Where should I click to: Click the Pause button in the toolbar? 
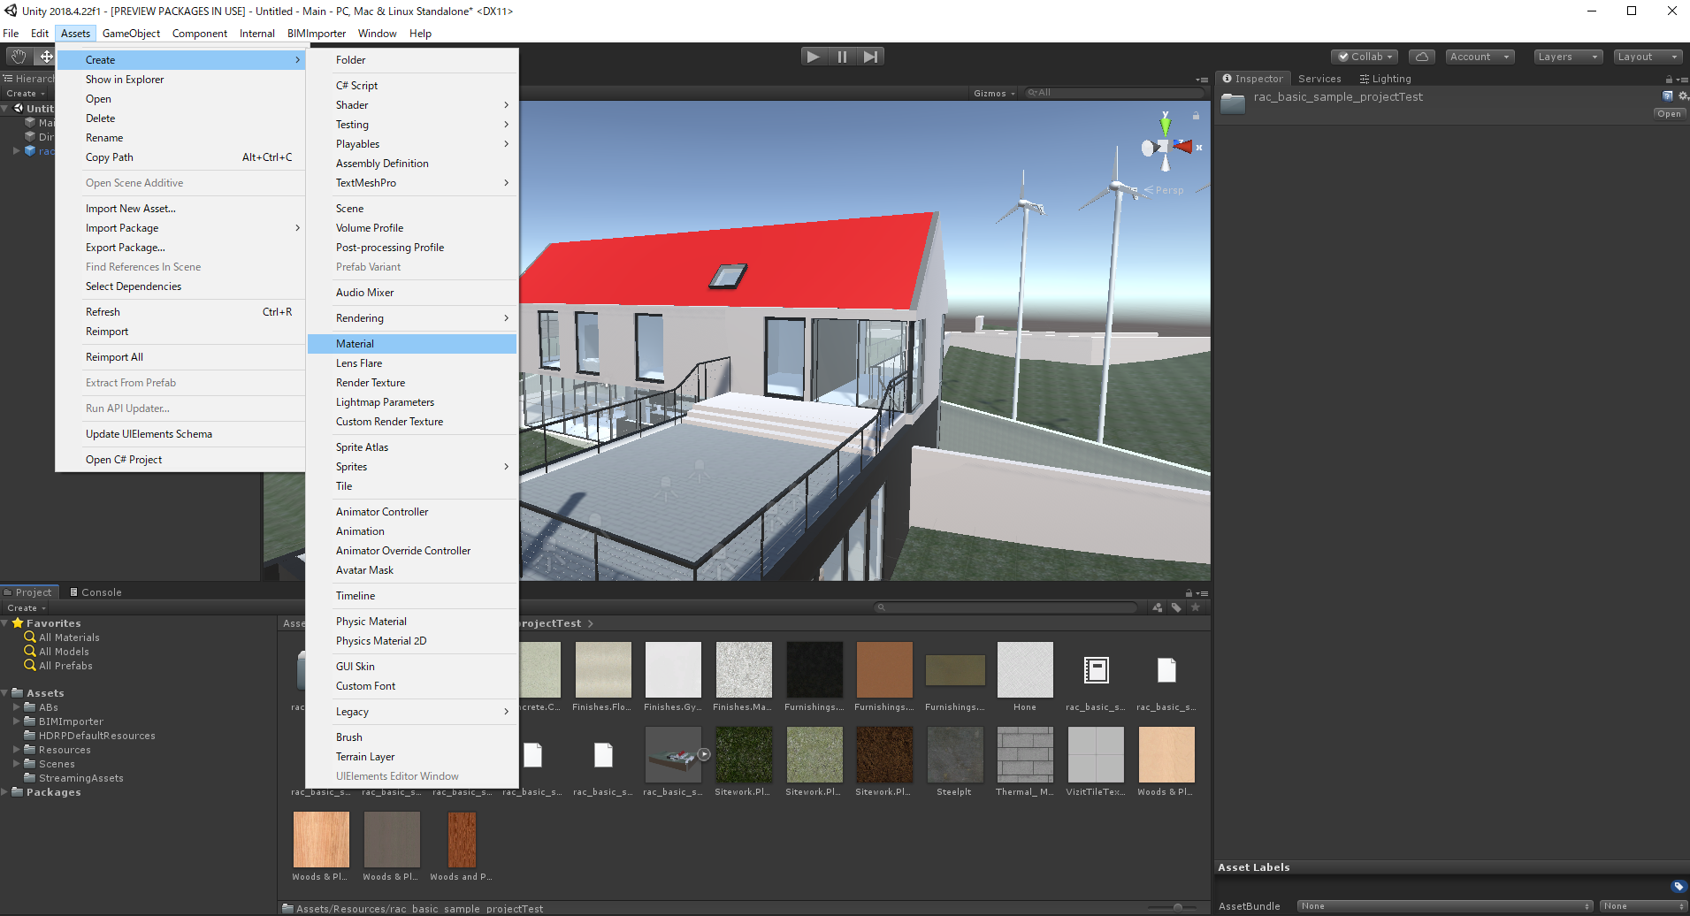point(841,56)
